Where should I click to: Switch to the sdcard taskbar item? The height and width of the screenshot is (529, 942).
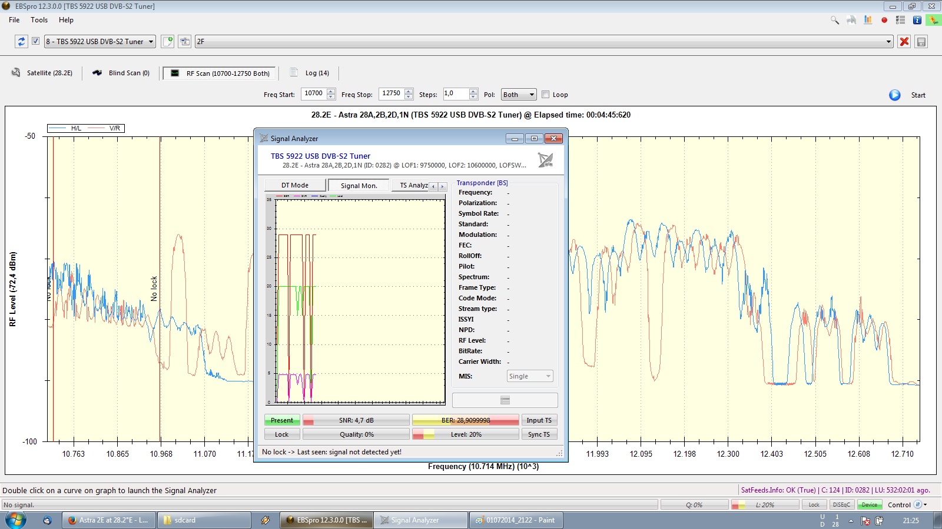click(204, 520)
